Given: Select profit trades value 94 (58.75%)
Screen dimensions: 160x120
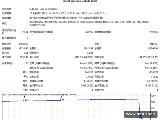Looking at the screenshot, I should point(87,68).
